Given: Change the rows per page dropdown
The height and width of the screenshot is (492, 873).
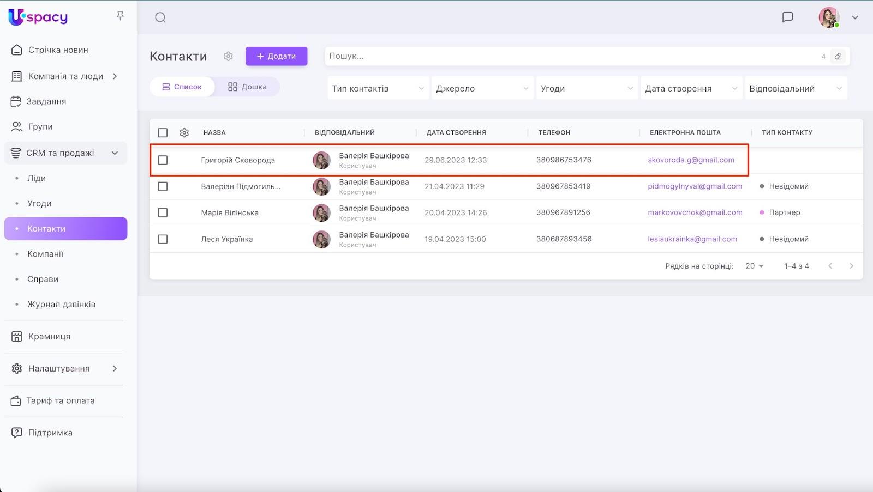Looking at the screenshot, I should pyautogui.click(x=755, y=266).
